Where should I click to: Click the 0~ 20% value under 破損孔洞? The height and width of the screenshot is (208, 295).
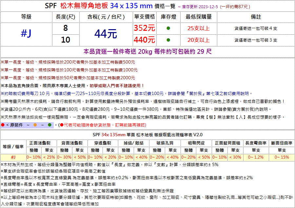(157, 157)
